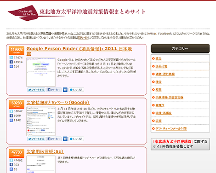The height and width of the screenshot is (173, 216).
Task: Select the 通勤・運行情報 category
Action: (x=165, y=74)
